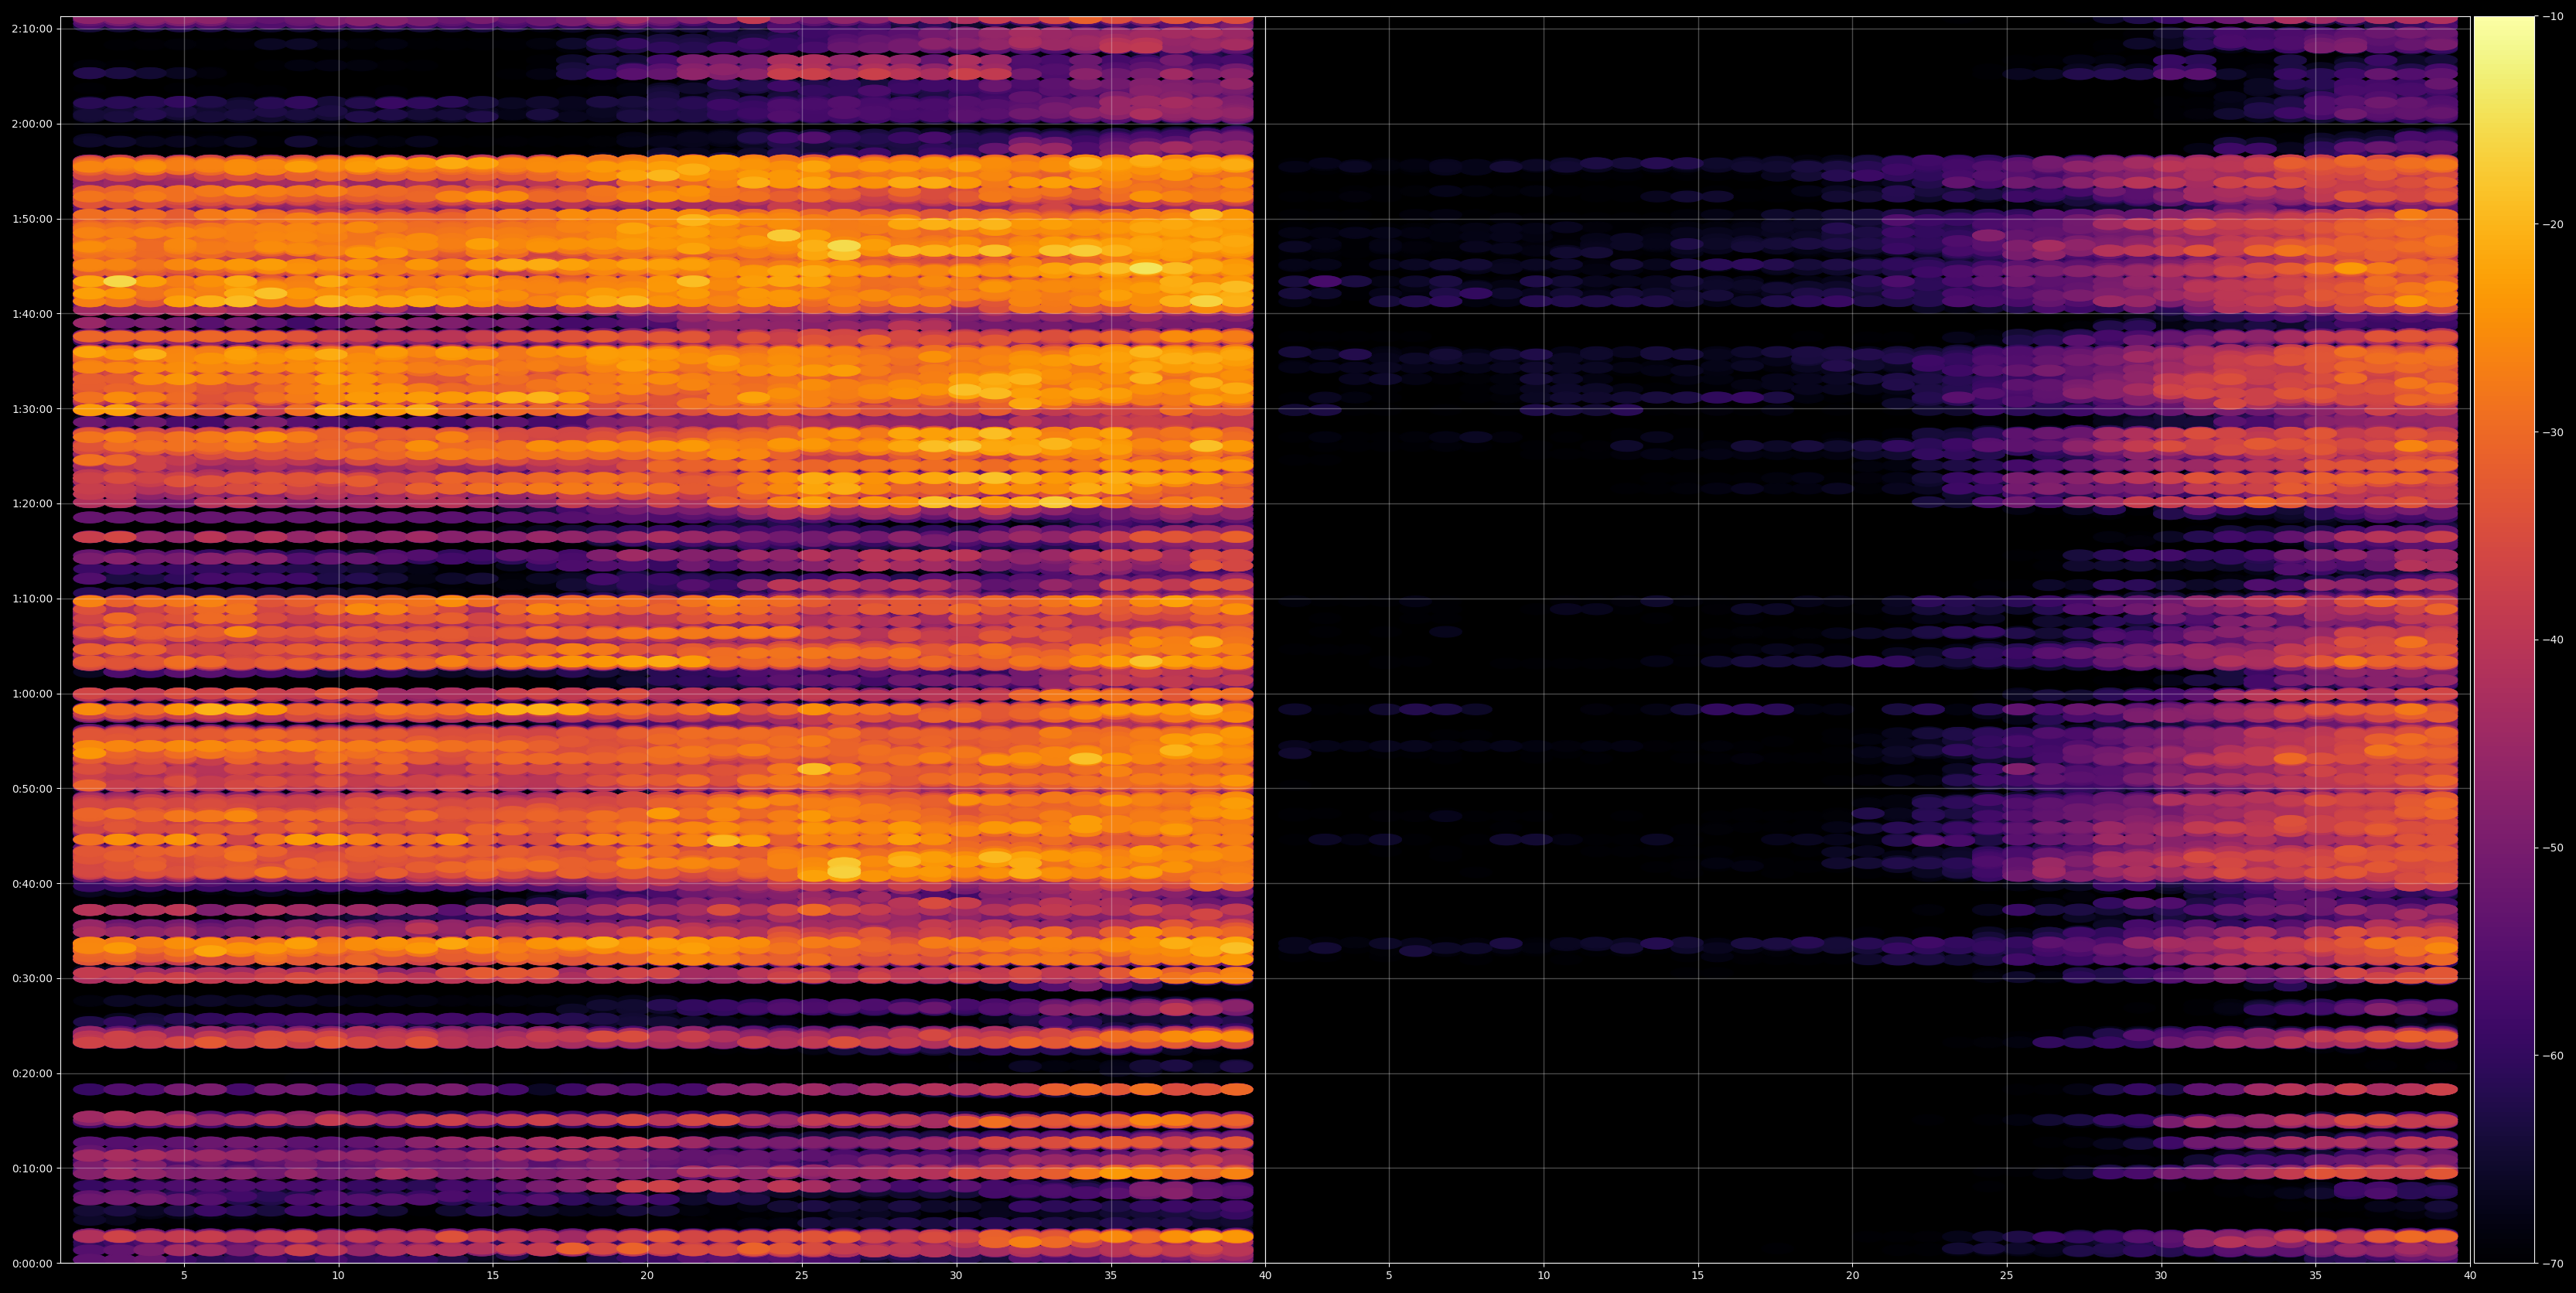The image size is (2576, 1293).
Task: Select the −20 colorbar tick label
Action: [x=2554, y=224]
